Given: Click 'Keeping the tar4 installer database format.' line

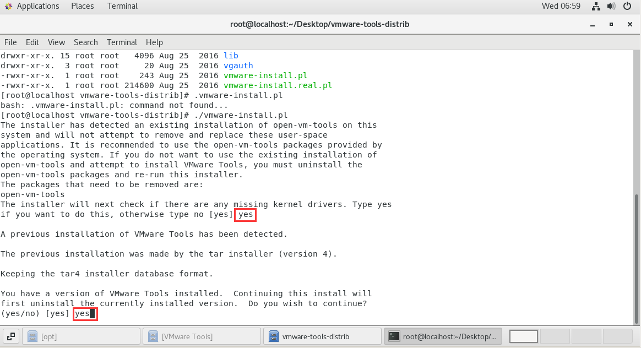Looking at the screenshot, I should click(x=107, y=274).
